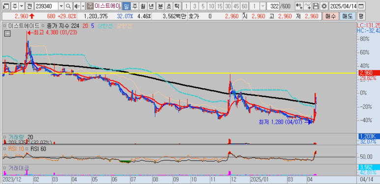Screen dimensions: 380x184
Task: Toggle the 종가 지수 224 legend checkbox
Action: click(x=43, y=26)
